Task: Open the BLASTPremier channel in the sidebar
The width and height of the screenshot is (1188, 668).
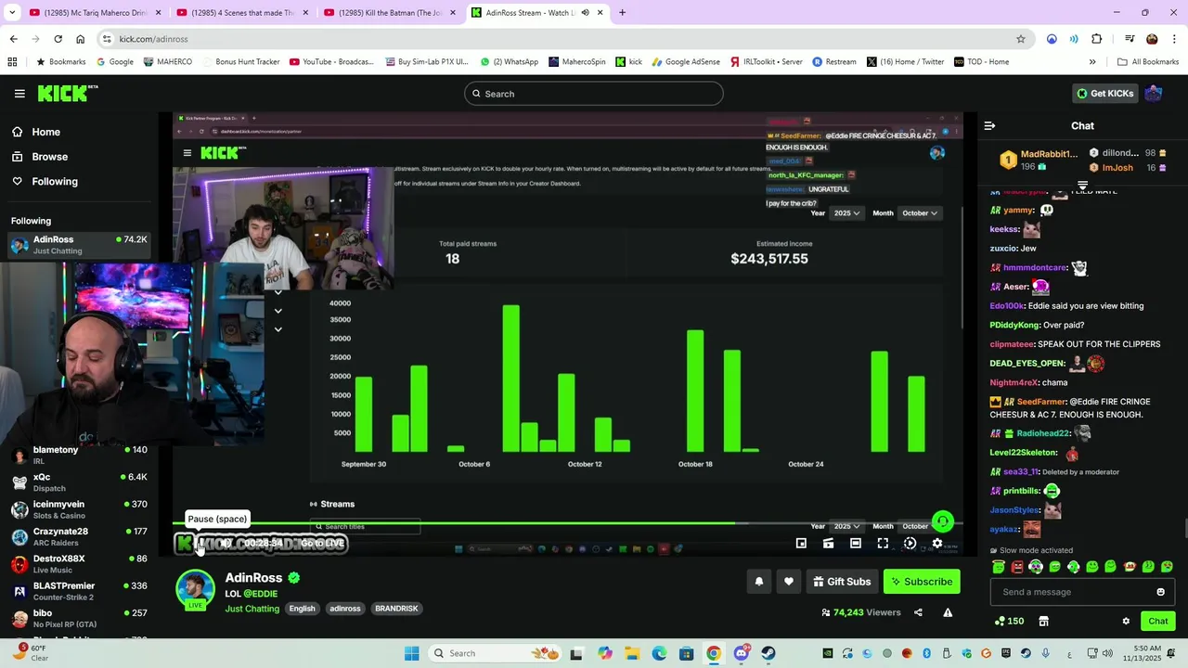Action: (x=79, y=591)
